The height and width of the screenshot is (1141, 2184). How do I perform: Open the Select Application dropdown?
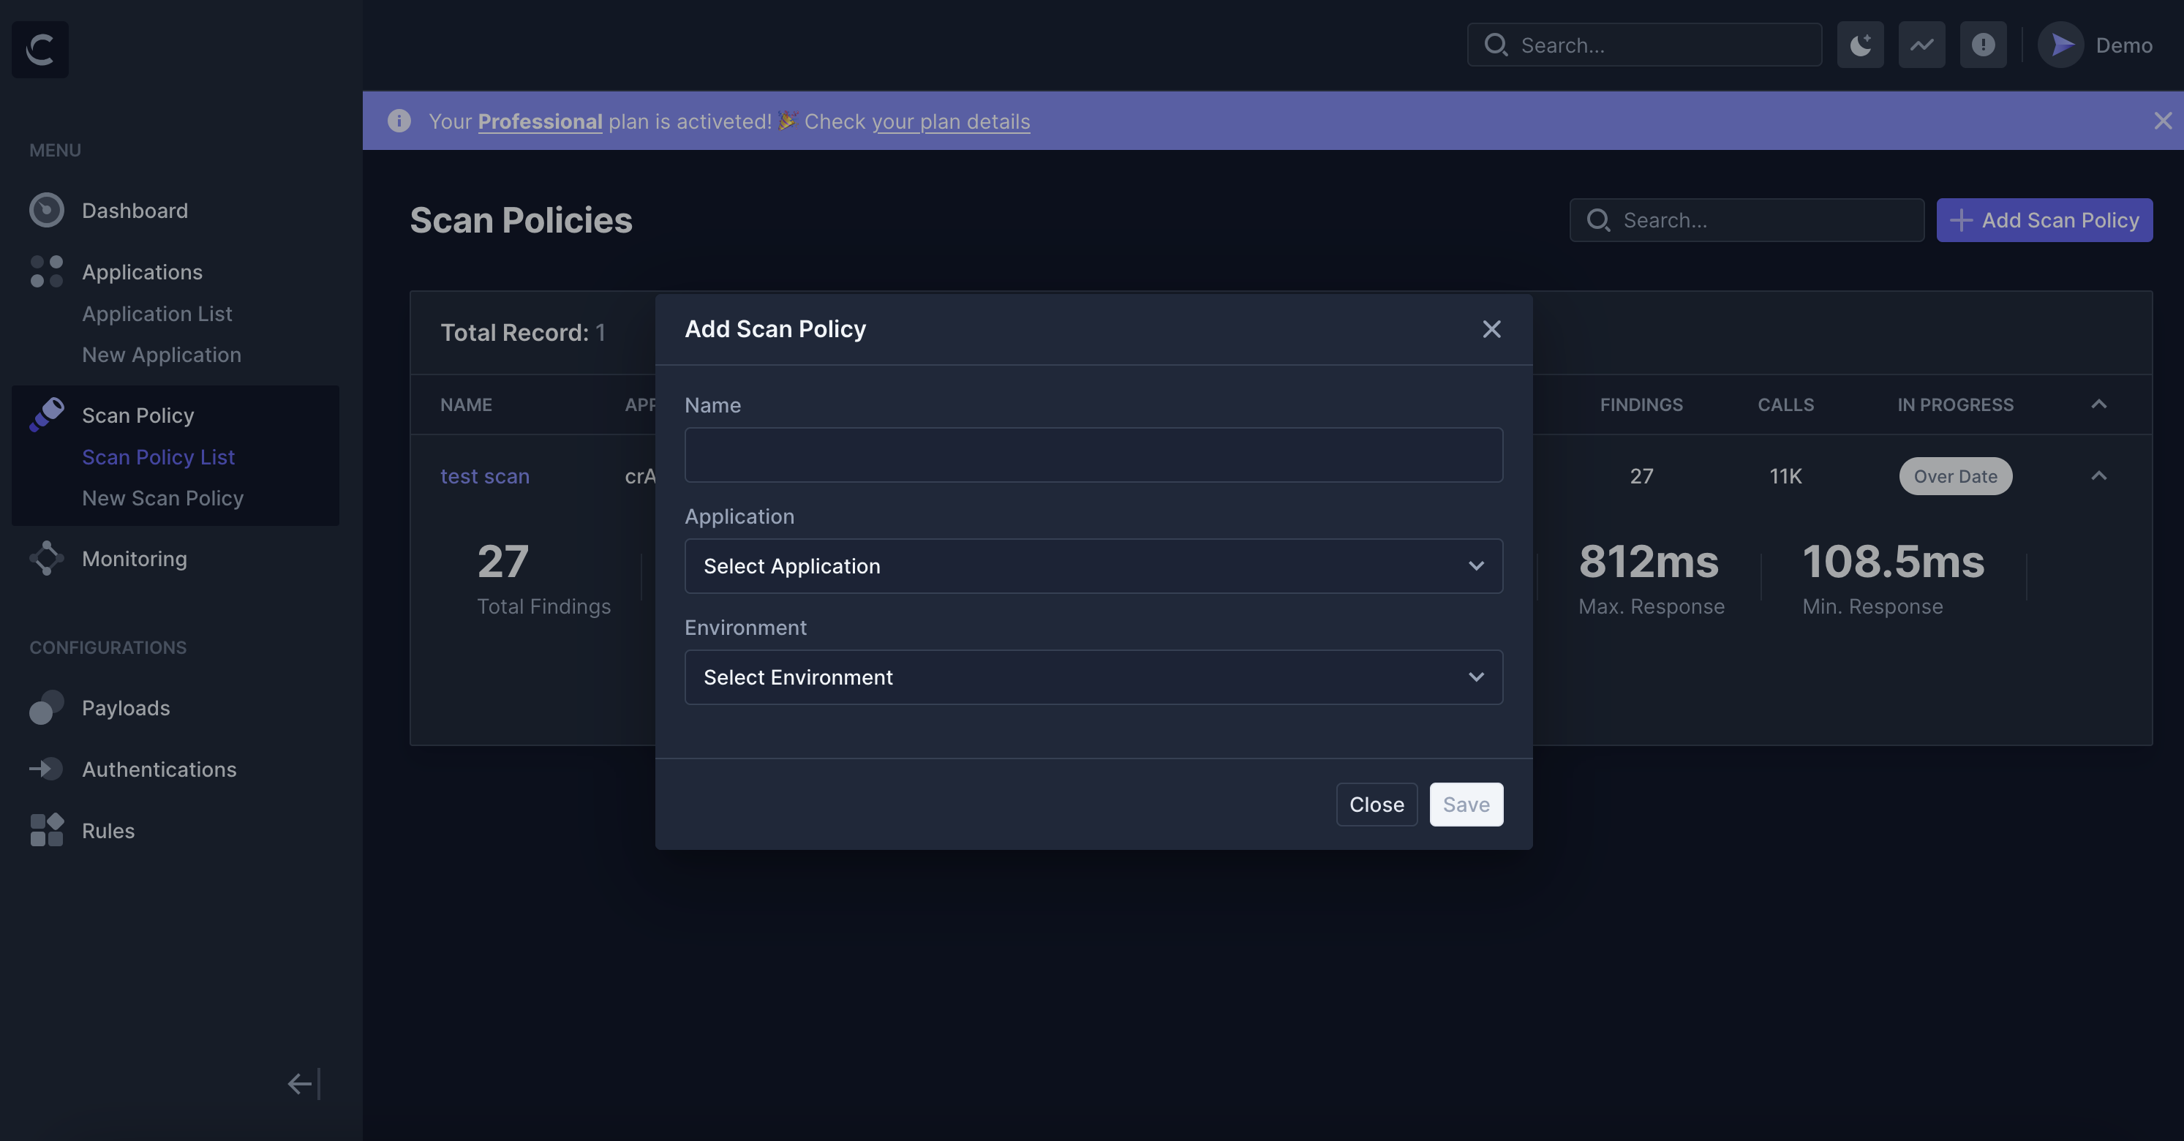coord(1093,566)
